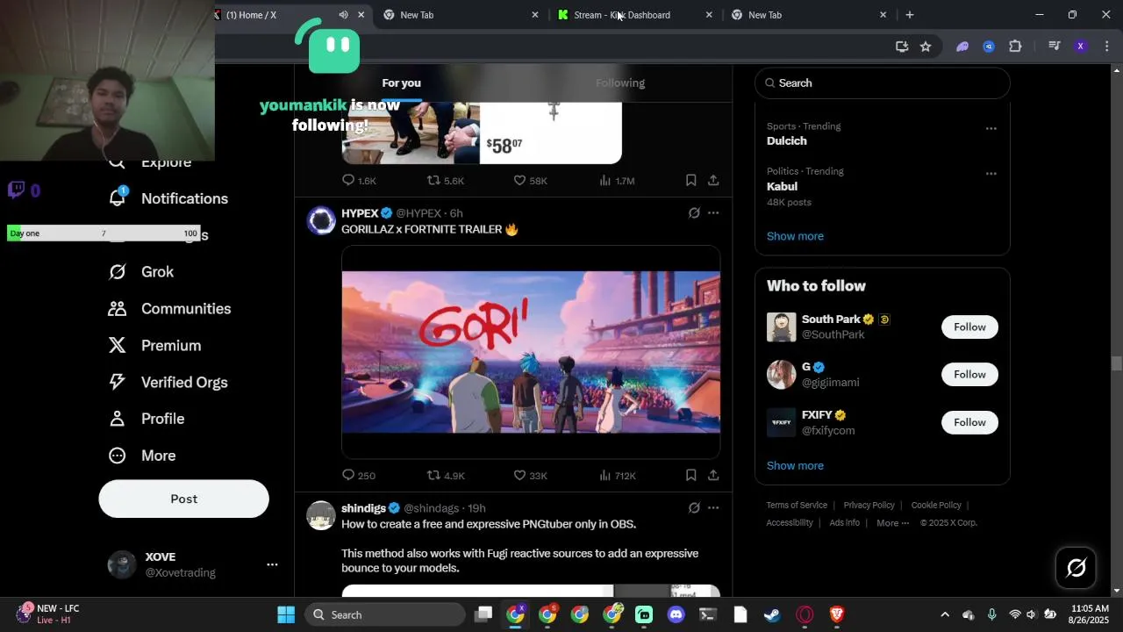Screen dimensions: 1123x632
Task: Bookmark this page with the star icon
Action: pos(926,47)
